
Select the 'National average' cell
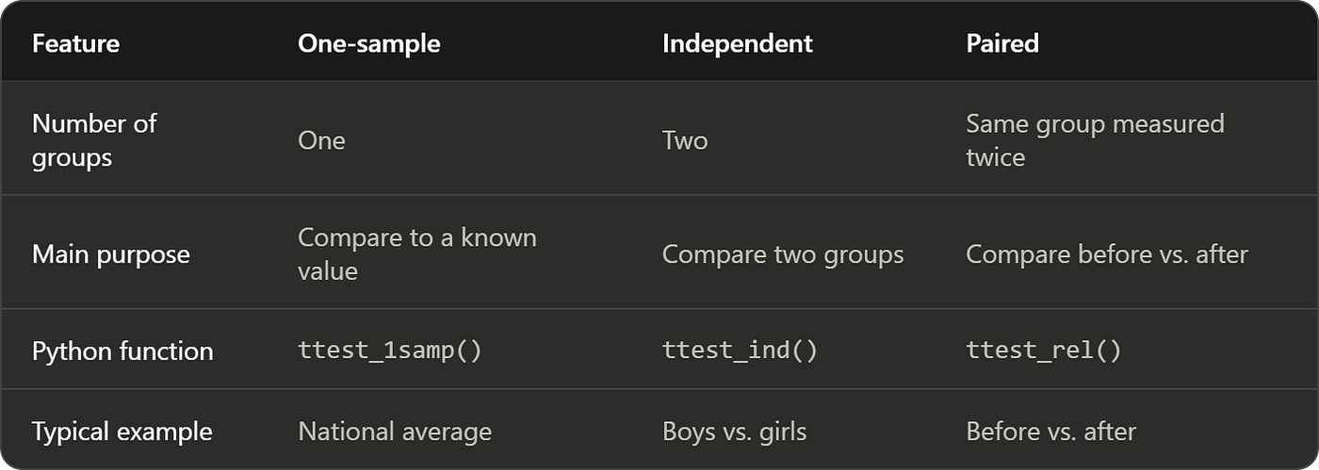click(395, 431)
